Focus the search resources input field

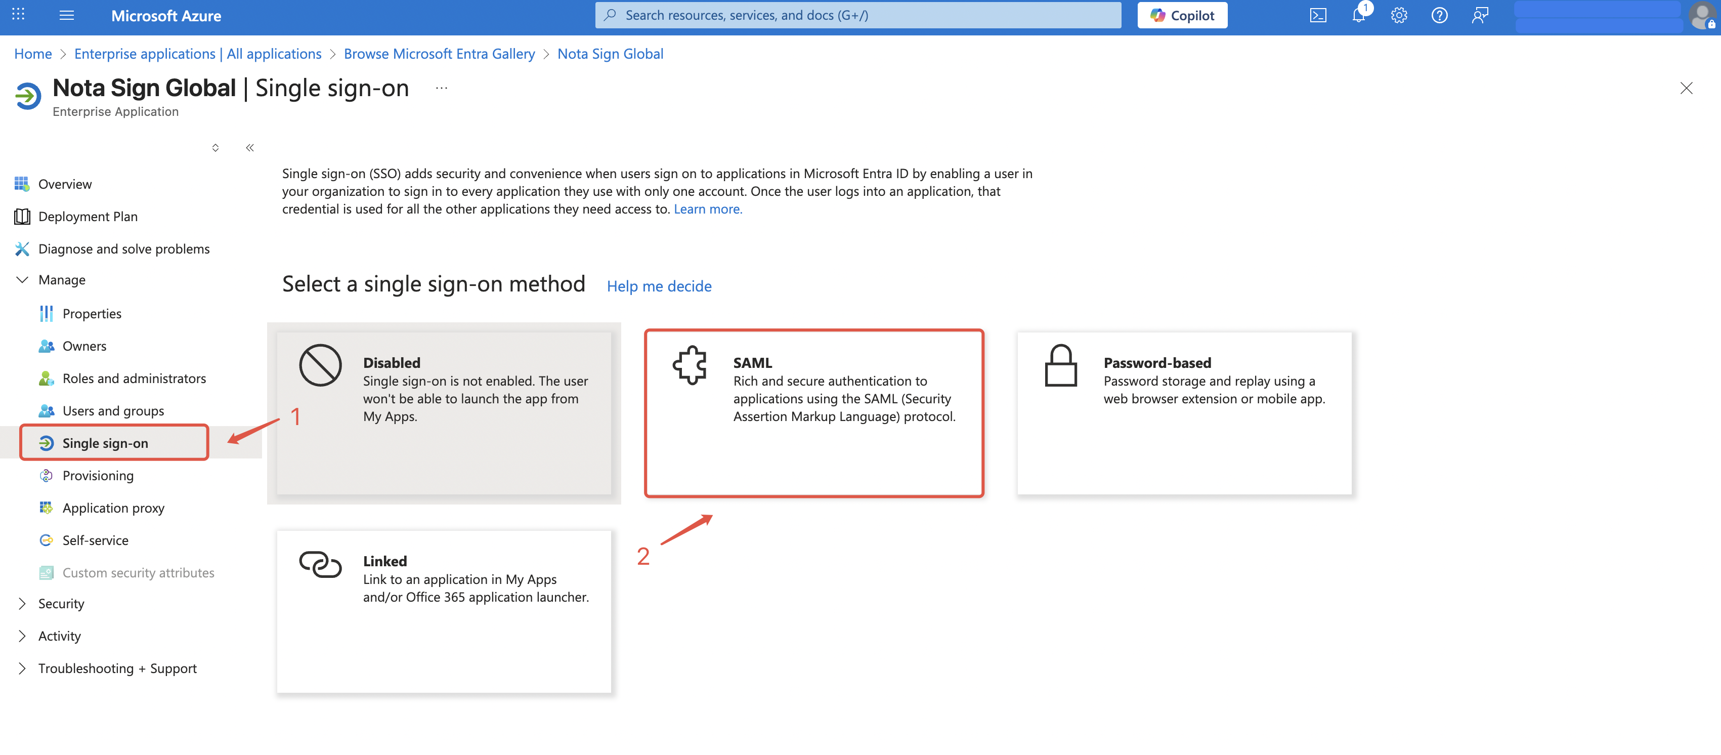(x=858, y=15)
